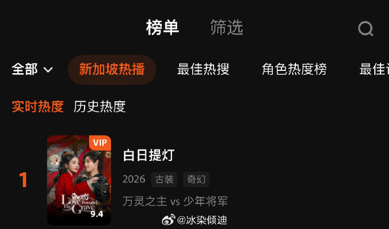
Task: Switch to the 筛选 tab
Action: (x=227, y=27)
